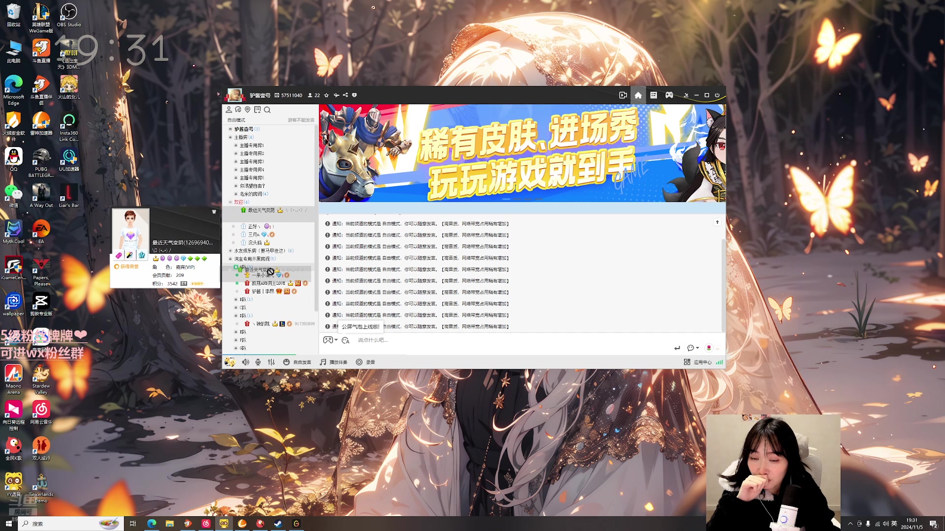Select the B队(1) sub-channel
The height and width of the screenshot is (531, 945).
pyautogui.click(x=246, y=299)
